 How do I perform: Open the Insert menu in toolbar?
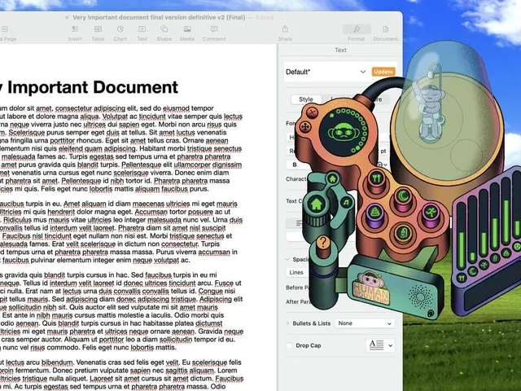coord(75,33)
